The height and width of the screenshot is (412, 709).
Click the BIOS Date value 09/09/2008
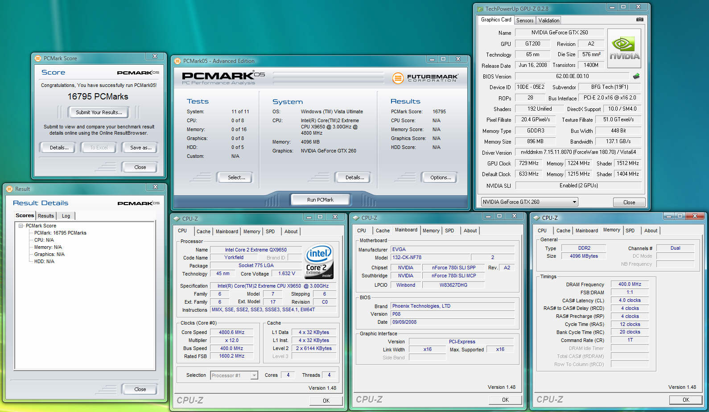[x=453, y=322]
